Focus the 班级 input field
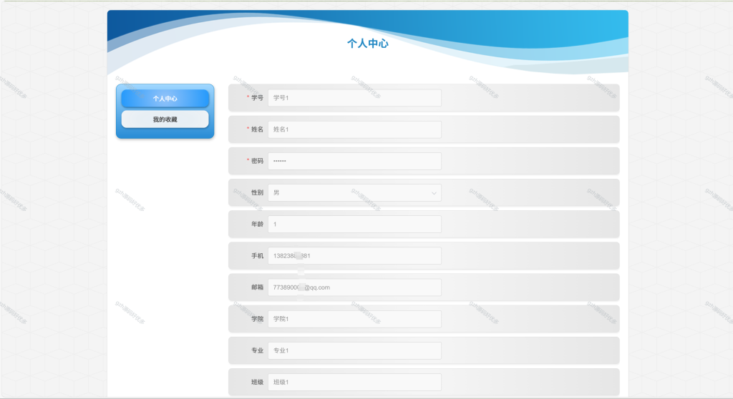733x399 pixels. 354,382
